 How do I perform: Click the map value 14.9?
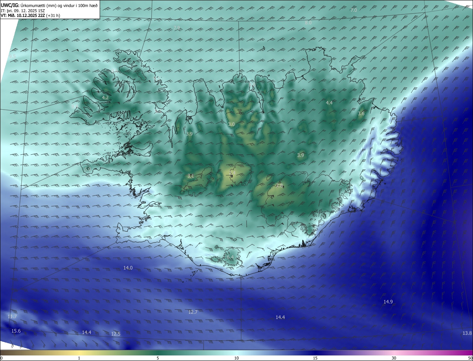388,302
